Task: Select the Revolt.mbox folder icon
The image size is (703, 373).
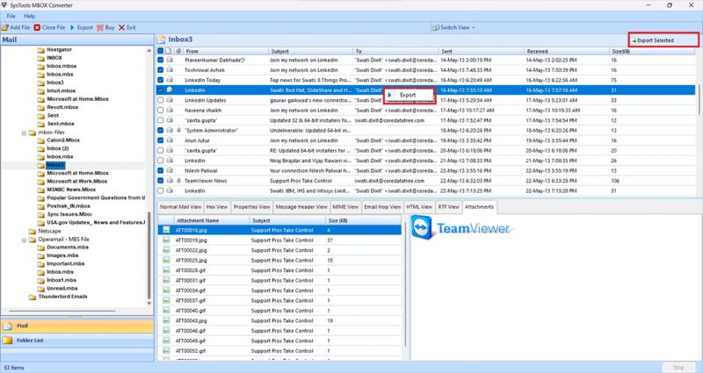Action: tap(40, 107)
